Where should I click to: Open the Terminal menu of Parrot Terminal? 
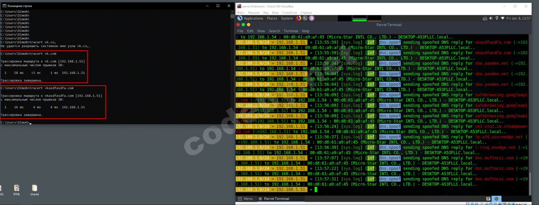291,31
